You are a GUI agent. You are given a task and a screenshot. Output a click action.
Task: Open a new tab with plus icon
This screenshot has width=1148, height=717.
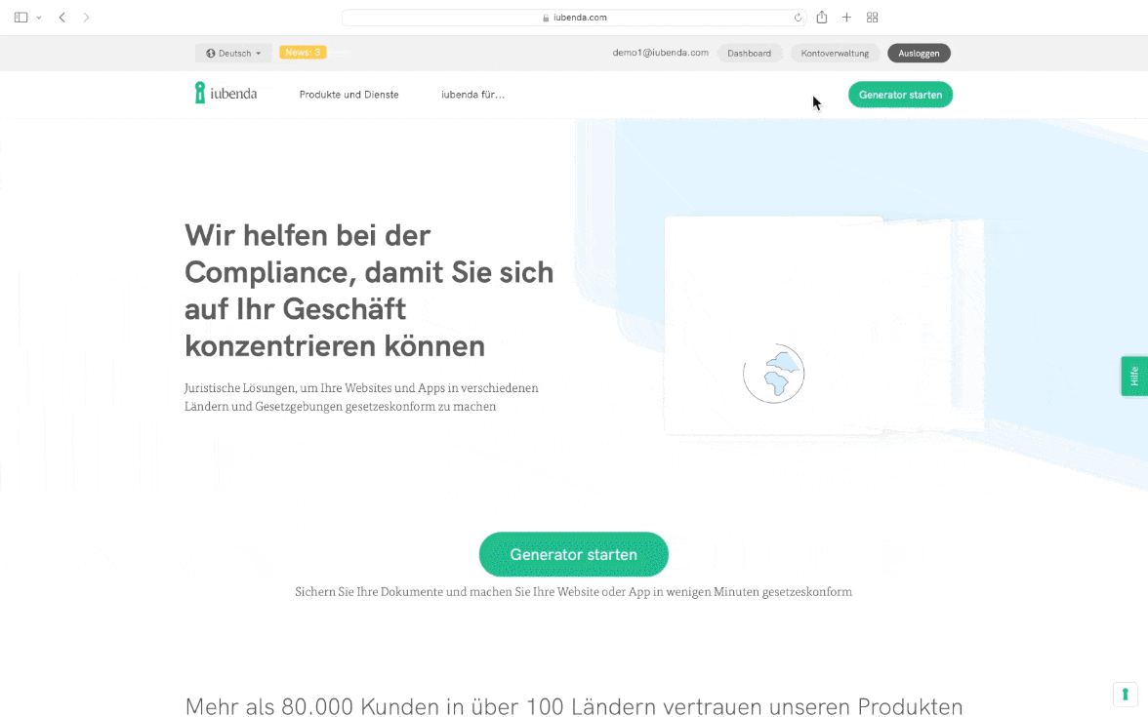coord(846,18)
